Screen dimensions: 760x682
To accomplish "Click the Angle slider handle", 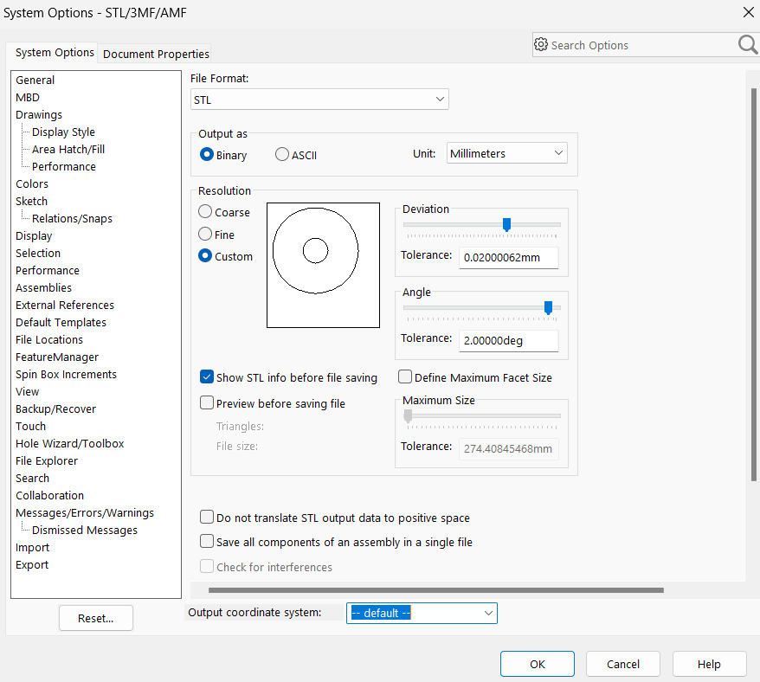I will tap(548, 307).
